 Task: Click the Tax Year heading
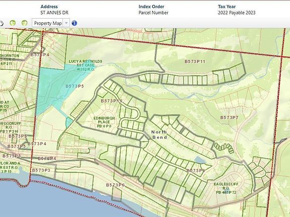pyautogui.click(x=227, y=7)
